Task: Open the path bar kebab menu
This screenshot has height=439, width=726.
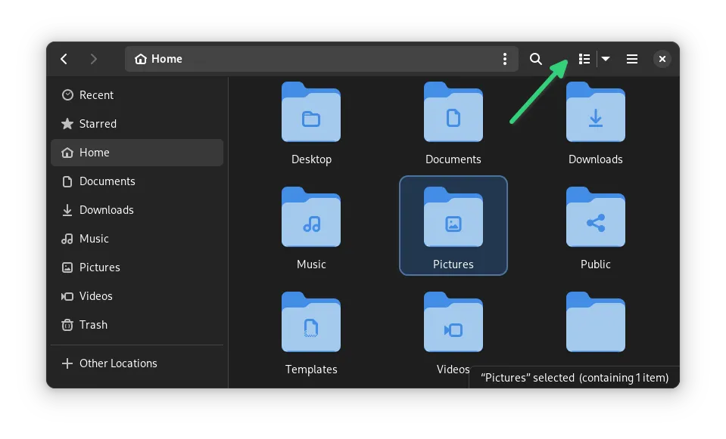Action: click(x=505, y=59)
